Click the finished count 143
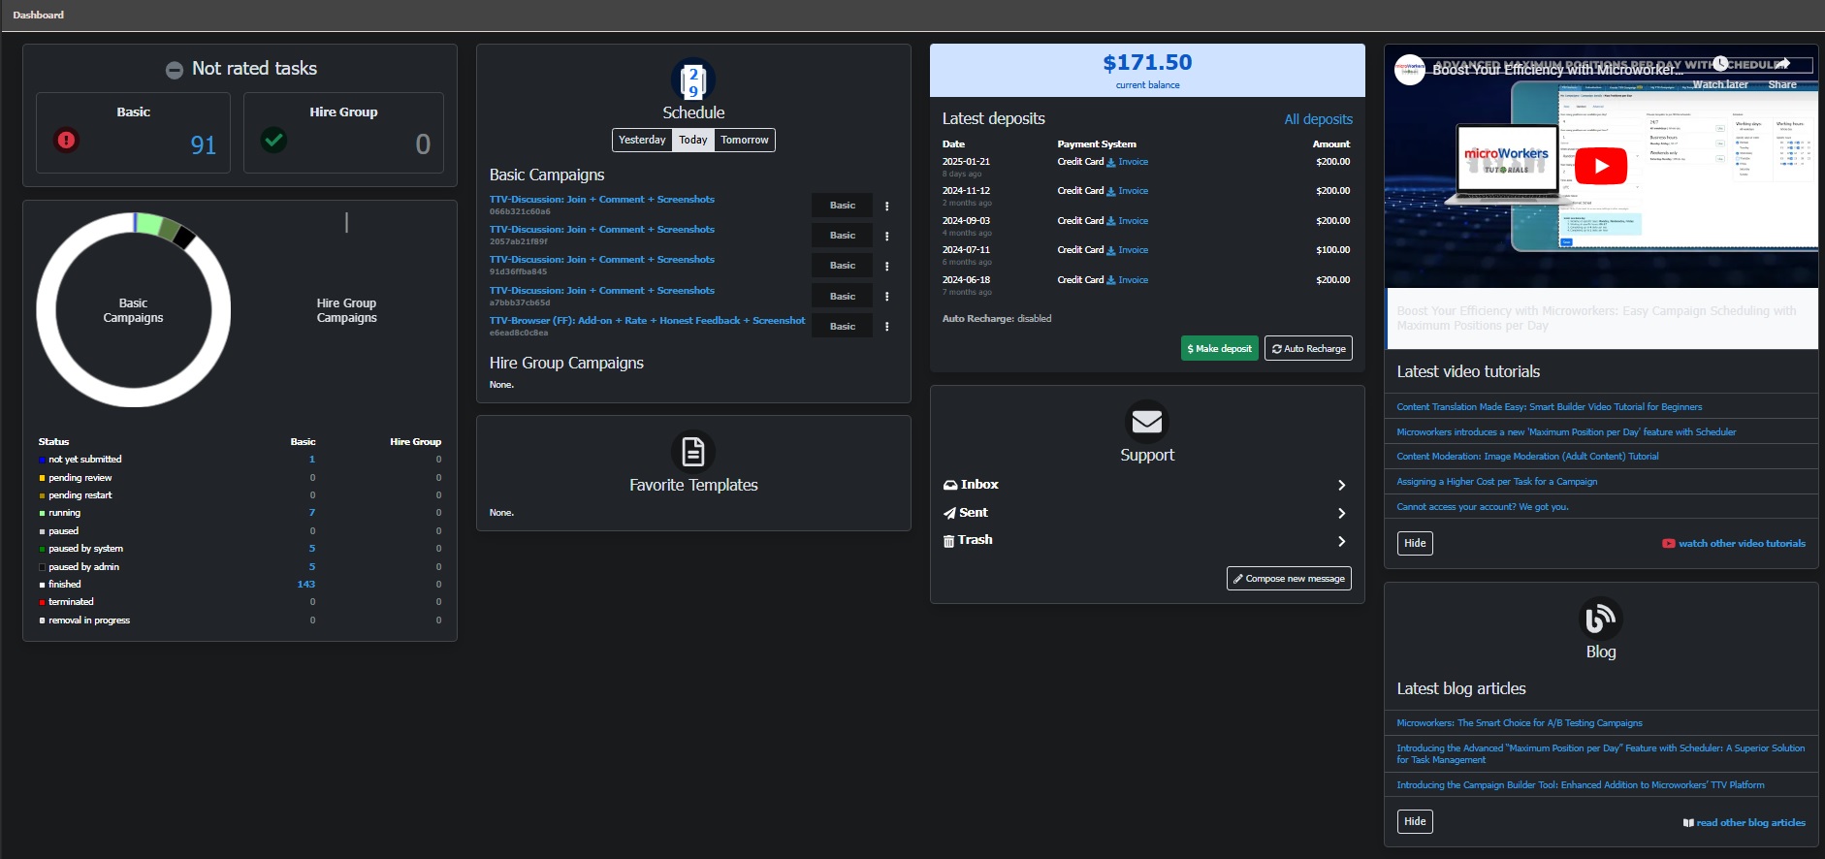1825x859 pixels. [306, 585]
